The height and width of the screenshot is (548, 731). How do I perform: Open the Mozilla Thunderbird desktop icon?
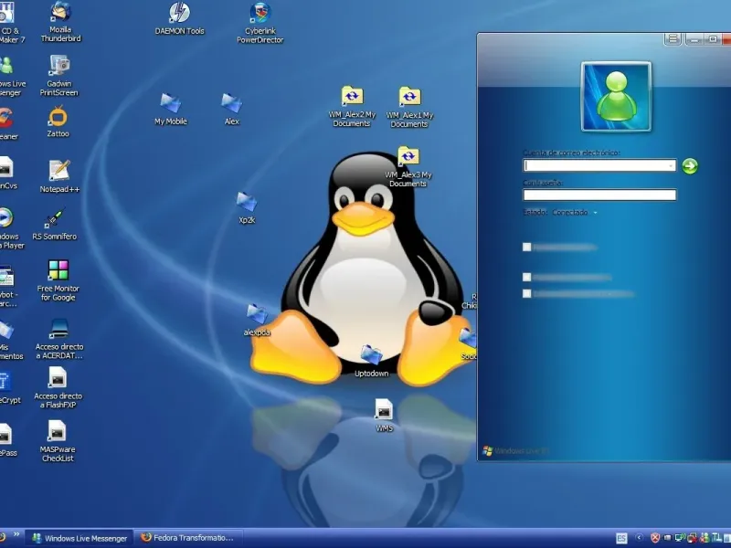coord(60,22)
